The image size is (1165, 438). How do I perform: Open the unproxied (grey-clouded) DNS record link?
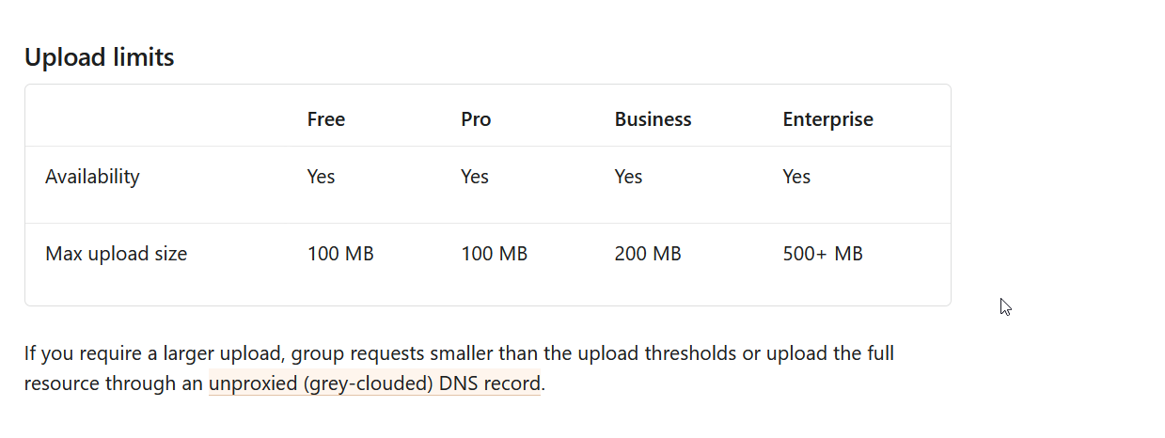(374, 383)
